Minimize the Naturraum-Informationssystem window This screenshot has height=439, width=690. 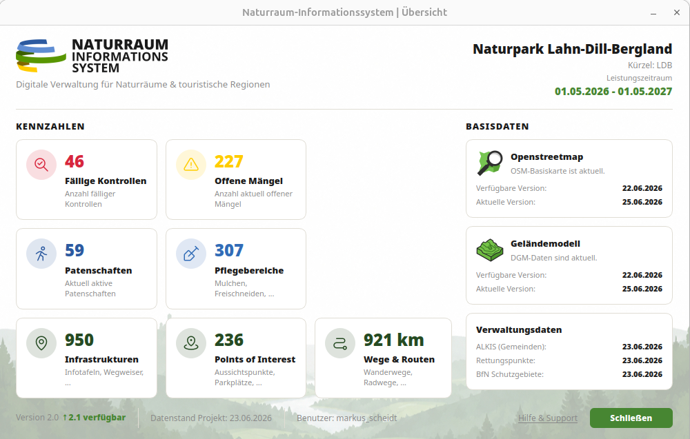click(653, 12)
